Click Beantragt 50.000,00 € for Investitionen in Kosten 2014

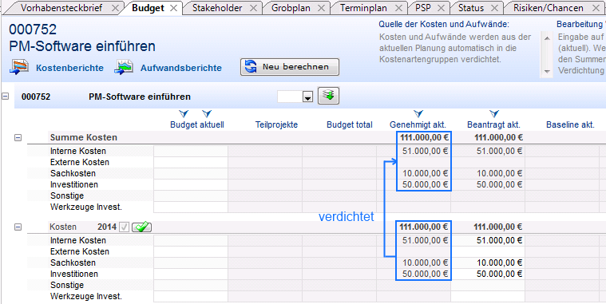coord(499,274)
